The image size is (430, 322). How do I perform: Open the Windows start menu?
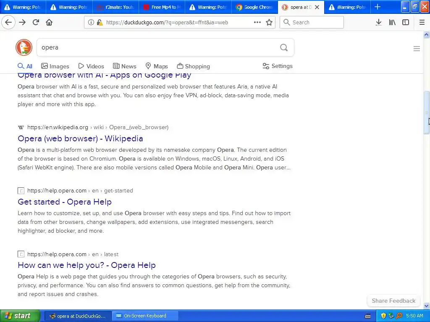click(x=20, y=316)
